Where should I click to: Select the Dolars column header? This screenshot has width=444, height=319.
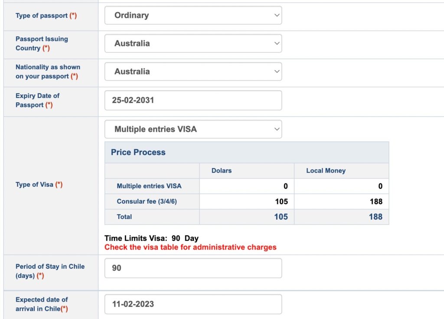coord(222,171)
